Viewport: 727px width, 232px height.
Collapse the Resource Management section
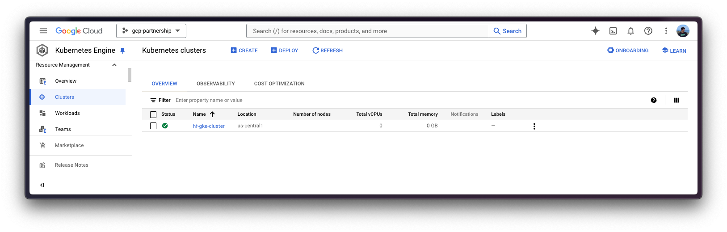(114, 65)
